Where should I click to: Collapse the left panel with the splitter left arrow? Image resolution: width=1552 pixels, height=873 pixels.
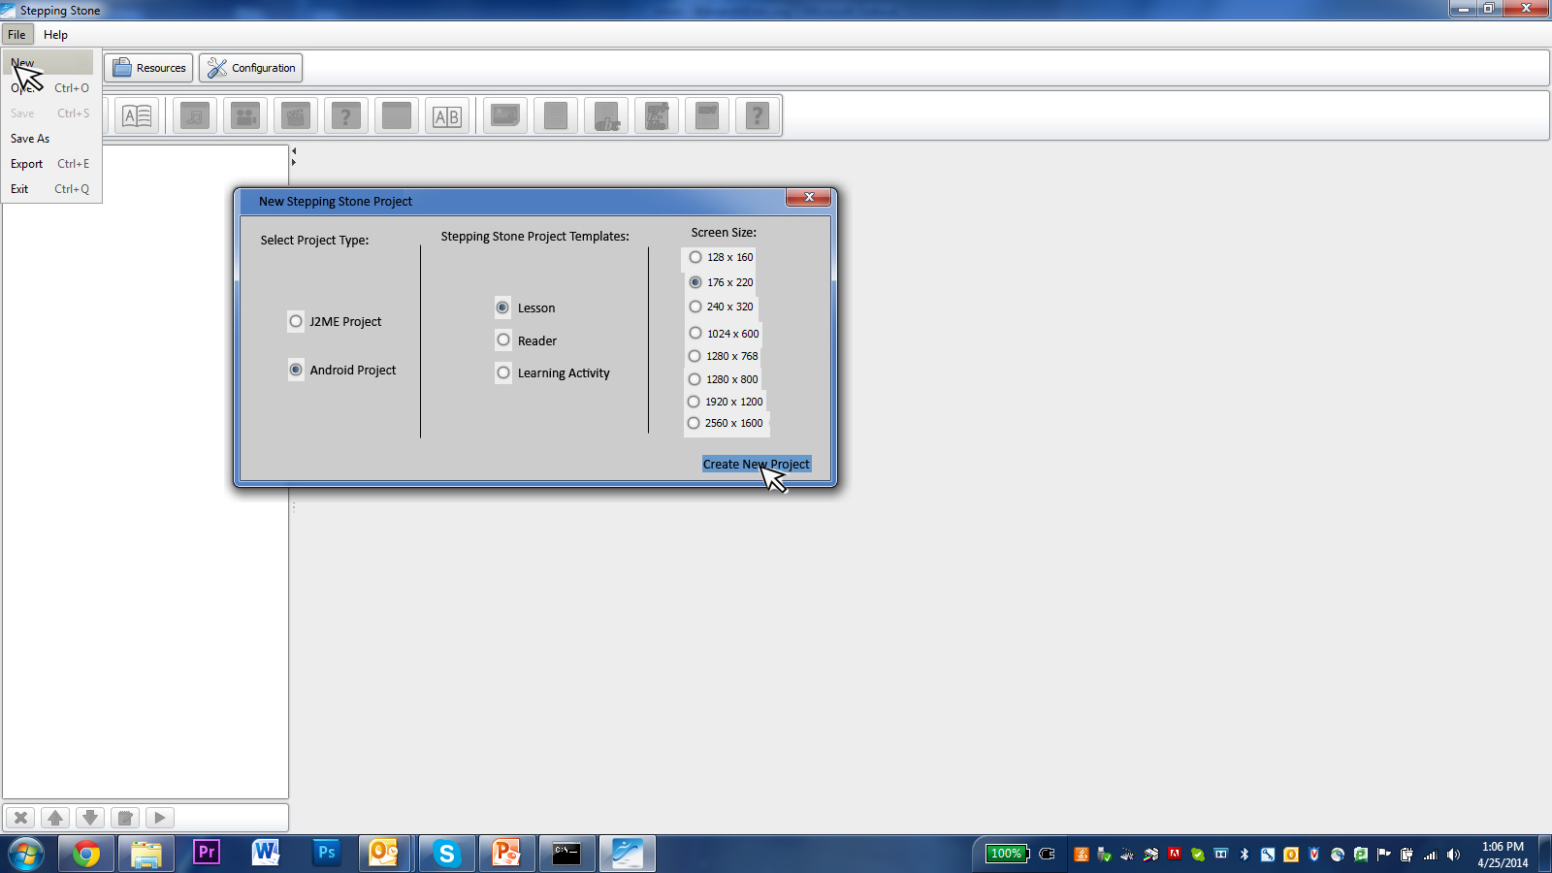coord(294,151)
